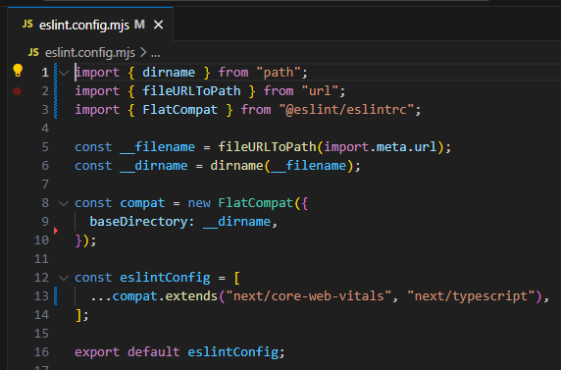Click line number 5 in the gutter
Viewport: 561px width, 370px height.
point(45,147)
